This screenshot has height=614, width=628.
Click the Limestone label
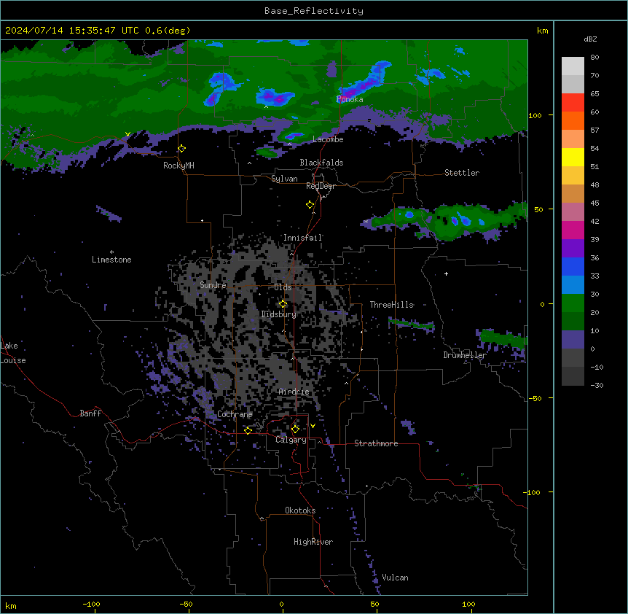coord(111,260)
